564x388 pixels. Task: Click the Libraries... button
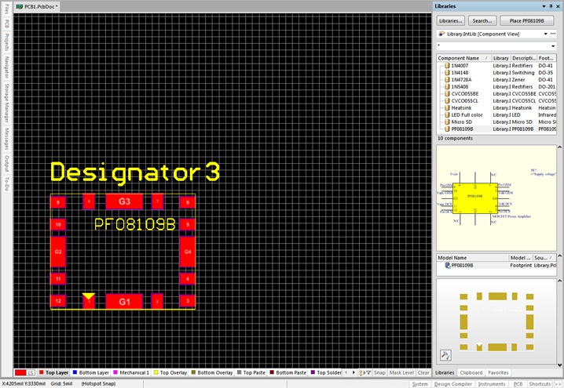pos(451,21)
